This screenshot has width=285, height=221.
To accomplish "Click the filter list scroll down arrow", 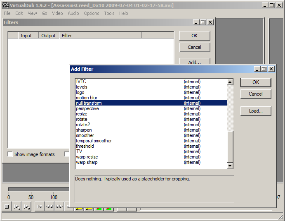I will (230, 166).
